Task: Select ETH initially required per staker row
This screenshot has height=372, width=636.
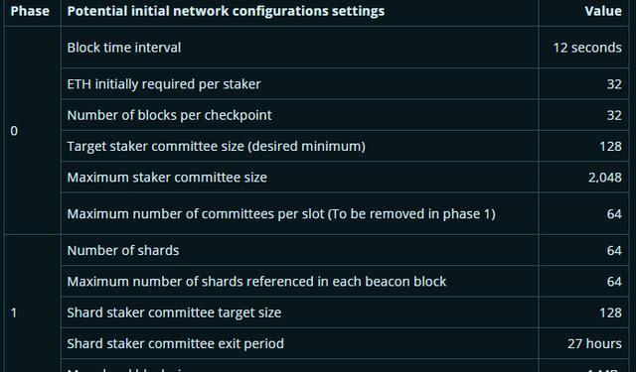Action: click(345, 83)
